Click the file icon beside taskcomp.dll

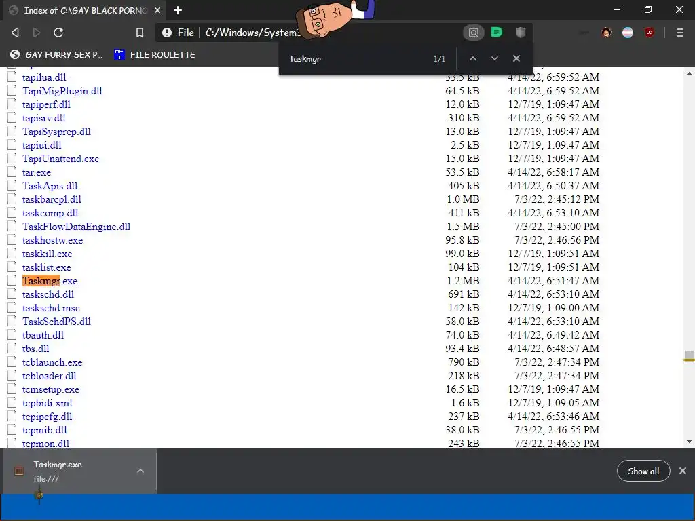12,212
